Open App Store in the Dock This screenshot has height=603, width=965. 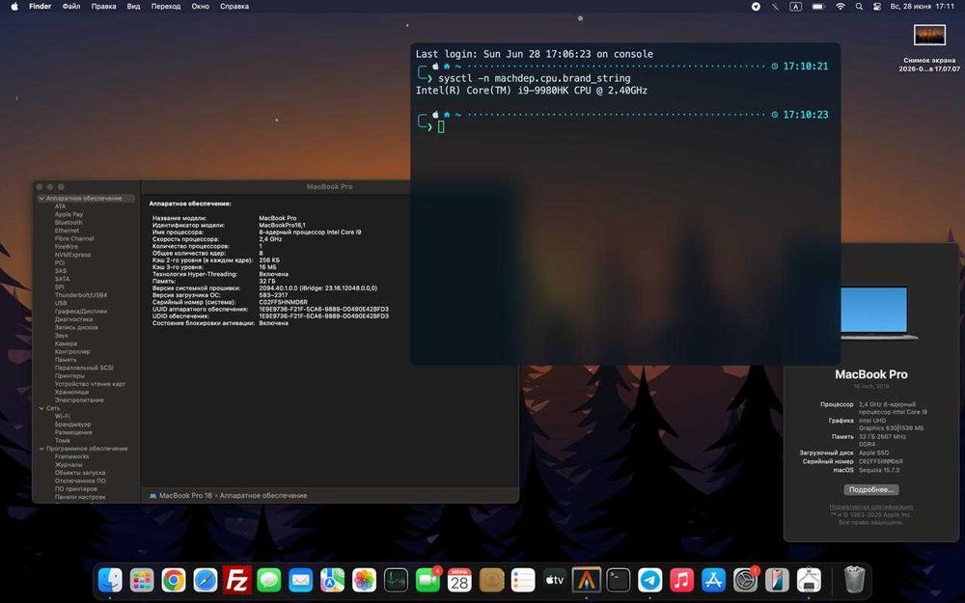tap(713, 580)
